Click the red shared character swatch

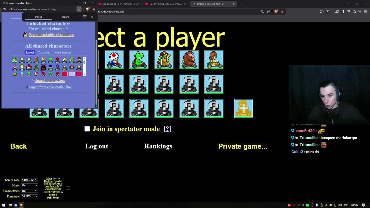[x=65, y=74]
